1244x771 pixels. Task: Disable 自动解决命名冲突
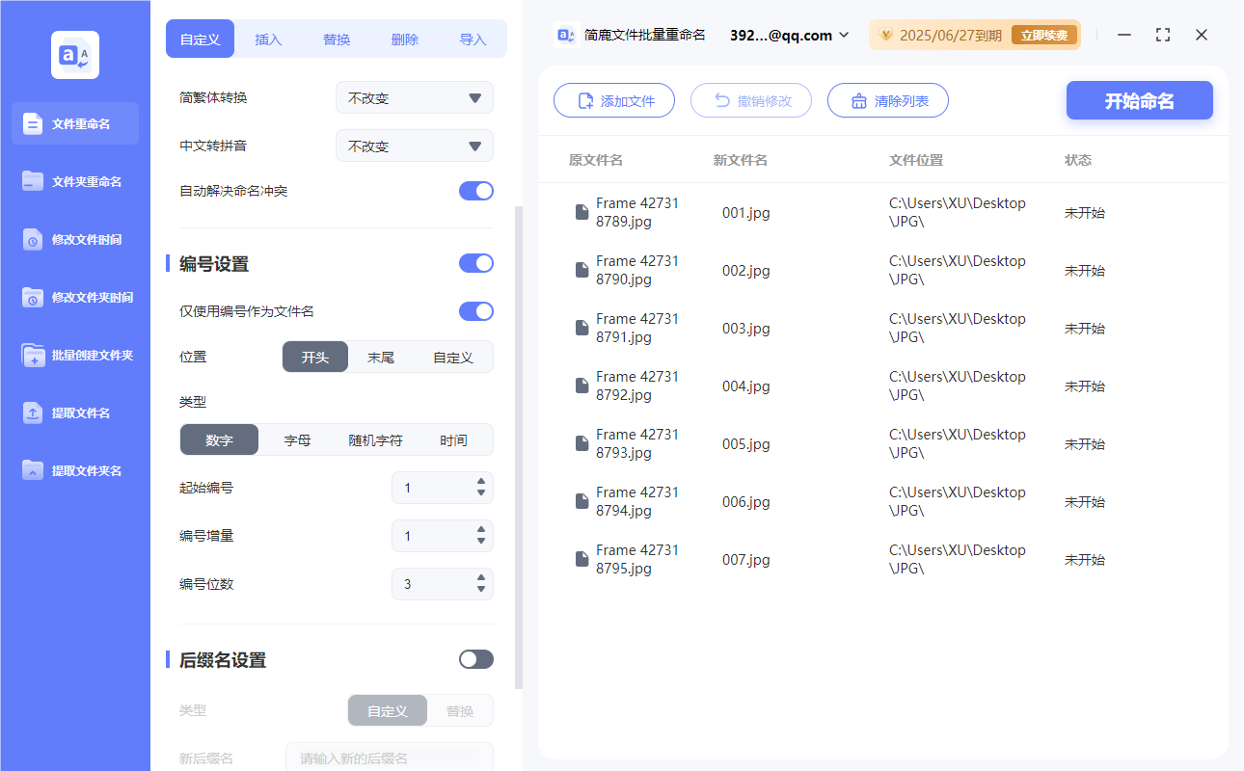click(x=475, y=191)
